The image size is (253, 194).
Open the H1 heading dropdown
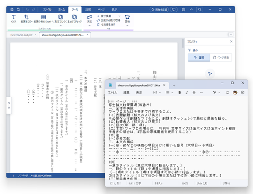[x=157, y=93]
